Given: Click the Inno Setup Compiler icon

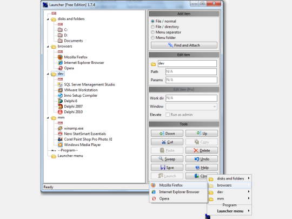Looking at the screenshot, I should click(60, 96).
